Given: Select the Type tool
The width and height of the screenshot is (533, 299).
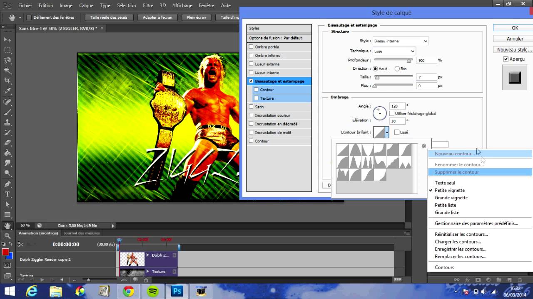Looking at the screenshot, I should (7, 194).
